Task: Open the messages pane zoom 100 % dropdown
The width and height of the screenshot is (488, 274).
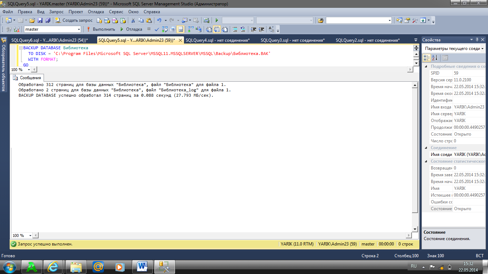Action: [x=30, y=235]
